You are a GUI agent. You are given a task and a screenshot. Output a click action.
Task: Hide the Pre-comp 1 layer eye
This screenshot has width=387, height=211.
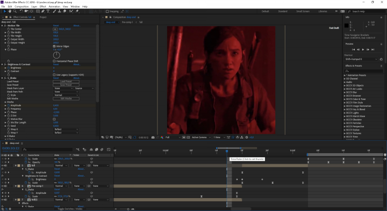(3, 186)
